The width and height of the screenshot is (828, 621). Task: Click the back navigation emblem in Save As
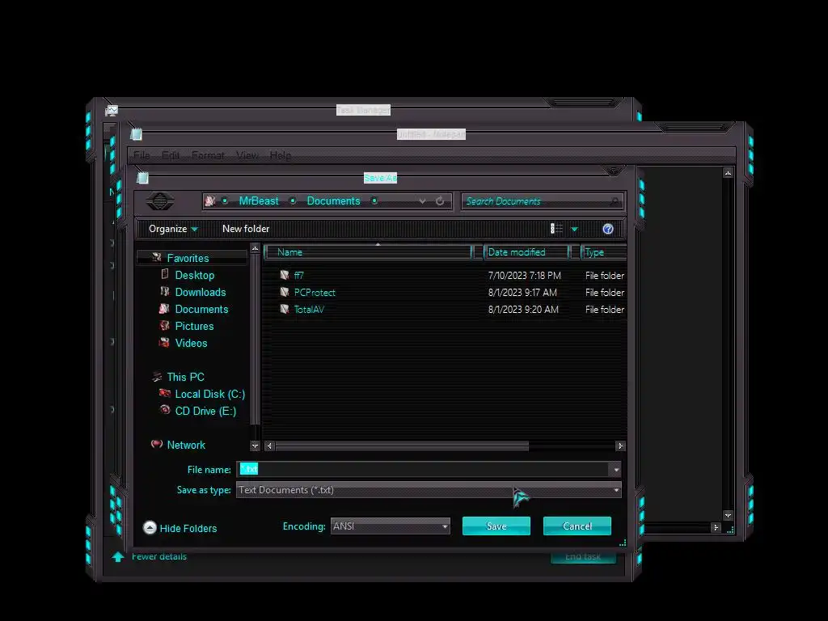pyautogui.click(x=159, y=201)
